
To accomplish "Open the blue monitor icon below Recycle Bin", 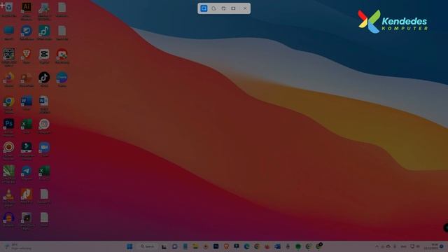I will [x=9, y=32].
